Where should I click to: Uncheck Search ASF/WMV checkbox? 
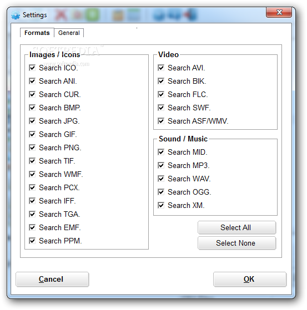[161, 121]
